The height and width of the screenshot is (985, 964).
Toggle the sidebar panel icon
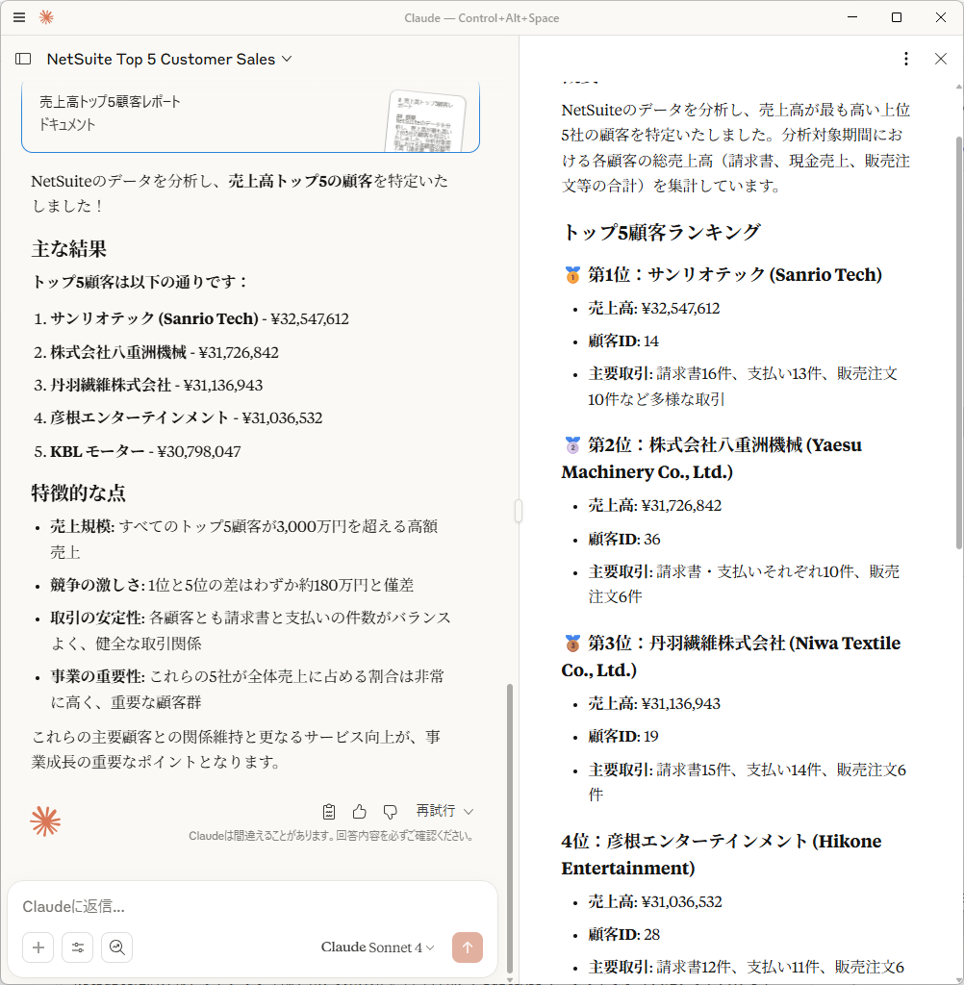[x=23, y=59]
